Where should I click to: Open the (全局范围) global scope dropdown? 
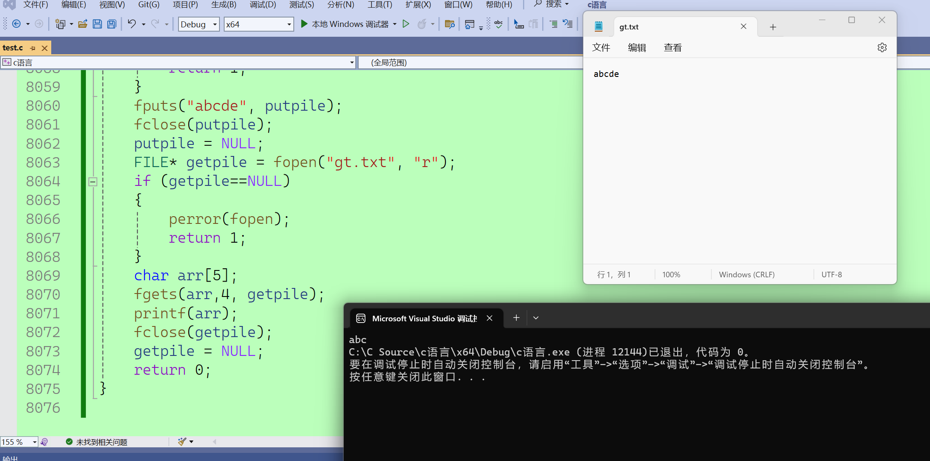(x=471, y=62)
